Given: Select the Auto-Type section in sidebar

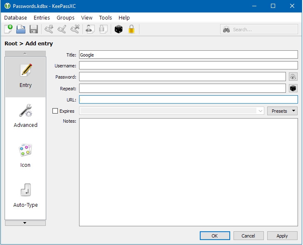Looking at the screenshot, I should point(25,196).
